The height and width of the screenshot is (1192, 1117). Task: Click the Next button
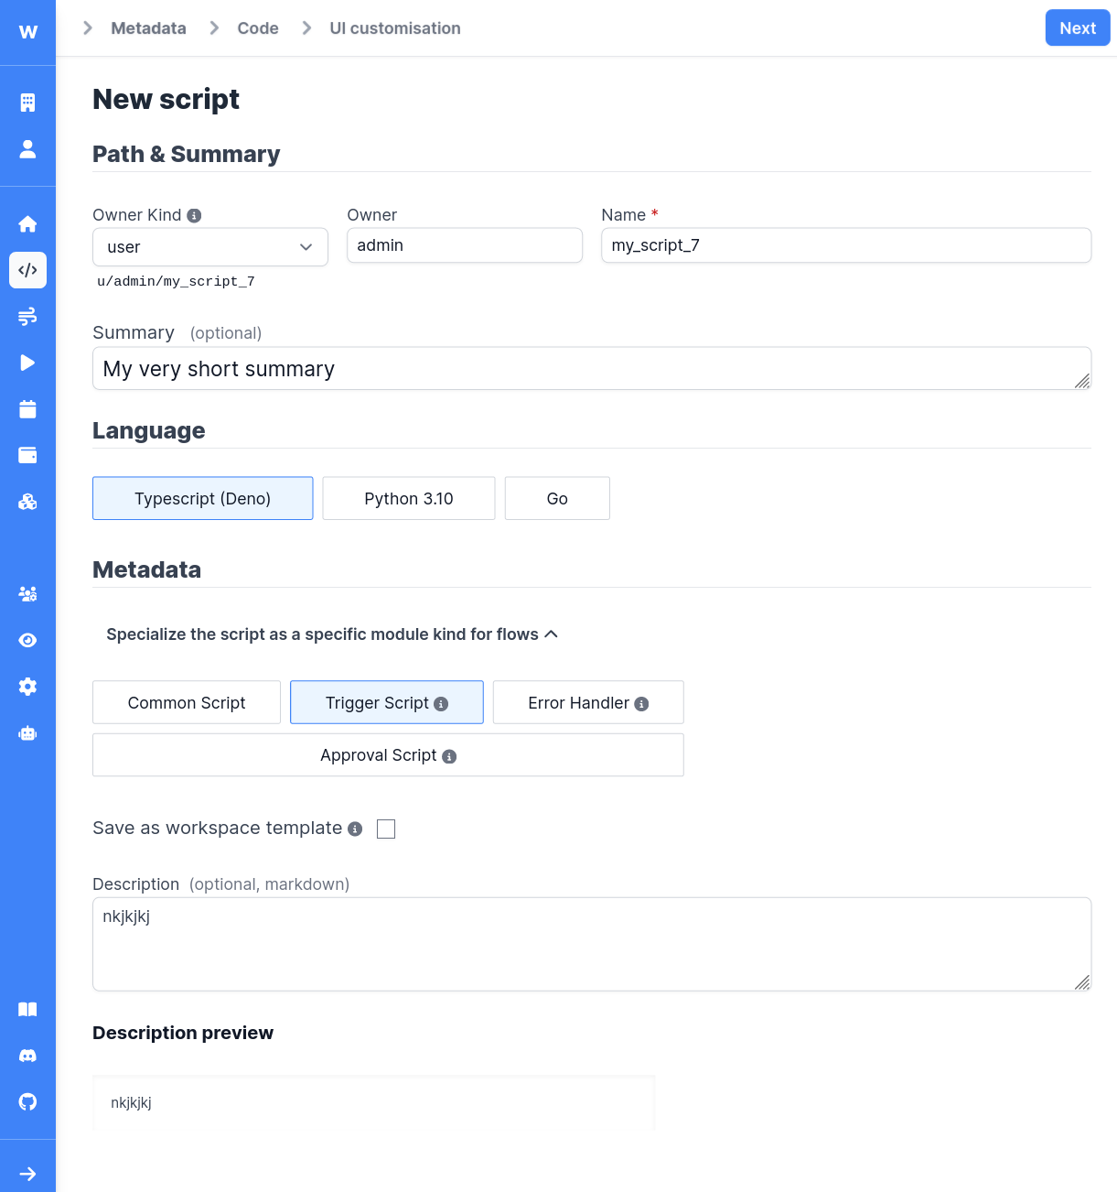coord(1078,27)
